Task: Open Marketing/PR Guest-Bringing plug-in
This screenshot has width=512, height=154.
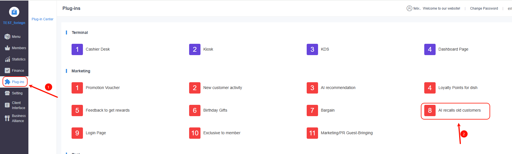Action: [x=346, y=133]
